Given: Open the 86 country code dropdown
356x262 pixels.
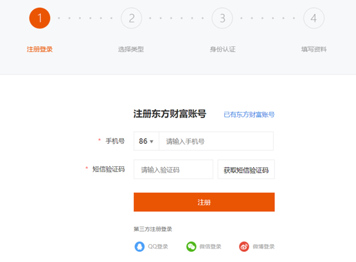Looking at the screenshot, I should tap(147, 141).
